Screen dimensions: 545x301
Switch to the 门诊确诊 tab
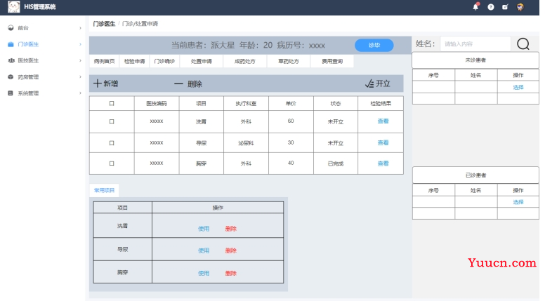pyautogui.click(x=165, y=61)
